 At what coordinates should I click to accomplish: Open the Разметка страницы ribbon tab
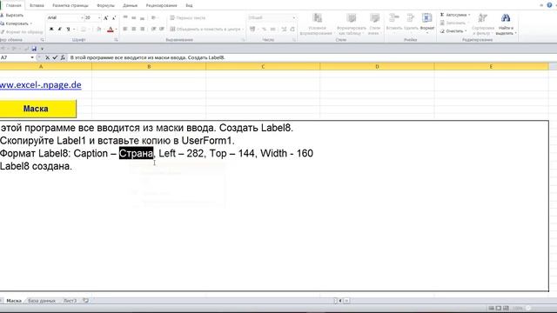tap(70, 5)
